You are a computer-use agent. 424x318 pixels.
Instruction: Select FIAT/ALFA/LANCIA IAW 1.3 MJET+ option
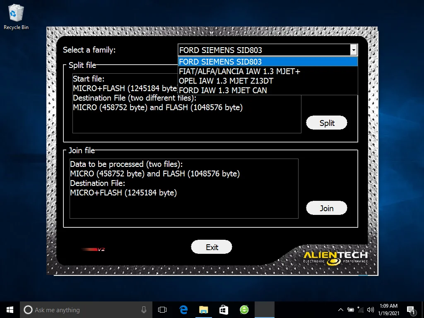[268, 71]
